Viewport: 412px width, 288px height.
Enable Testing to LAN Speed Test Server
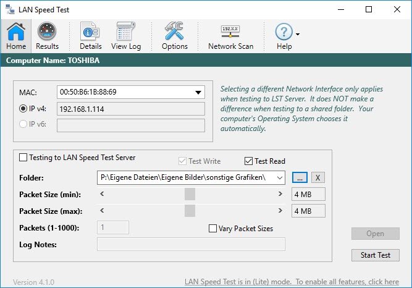point(23,158)
